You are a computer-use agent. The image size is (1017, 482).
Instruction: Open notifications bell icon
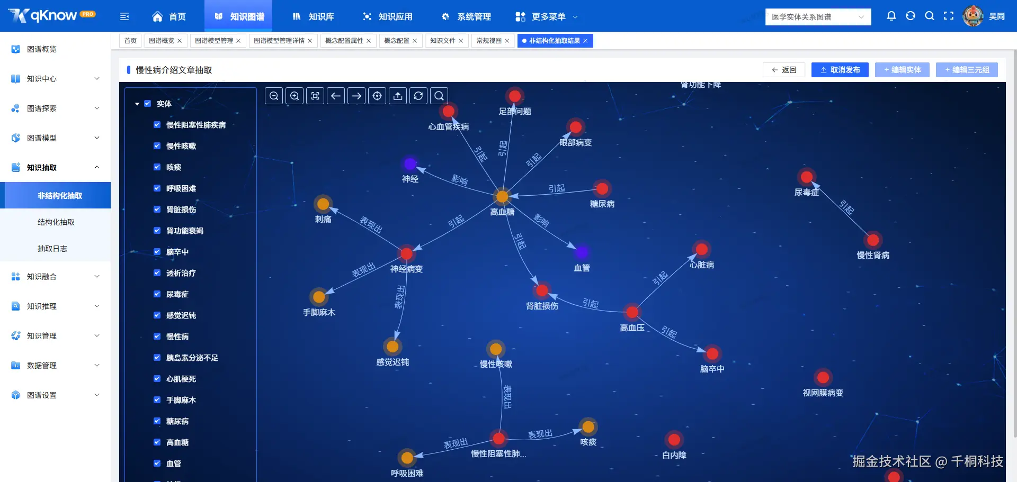tap(891, 16)
